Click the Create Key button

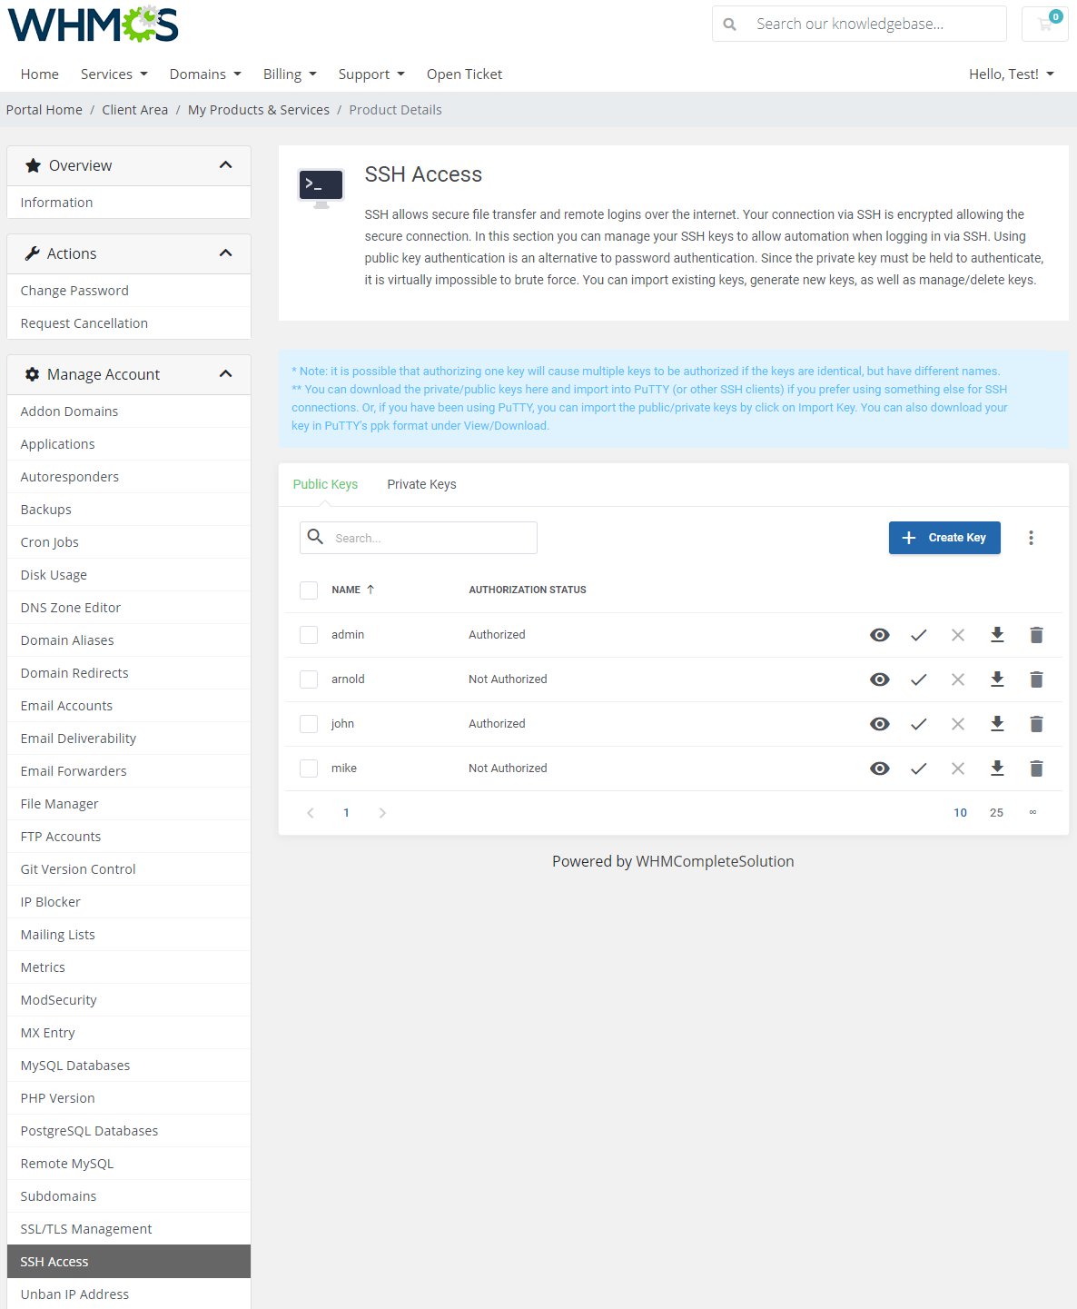coord(944,537)
